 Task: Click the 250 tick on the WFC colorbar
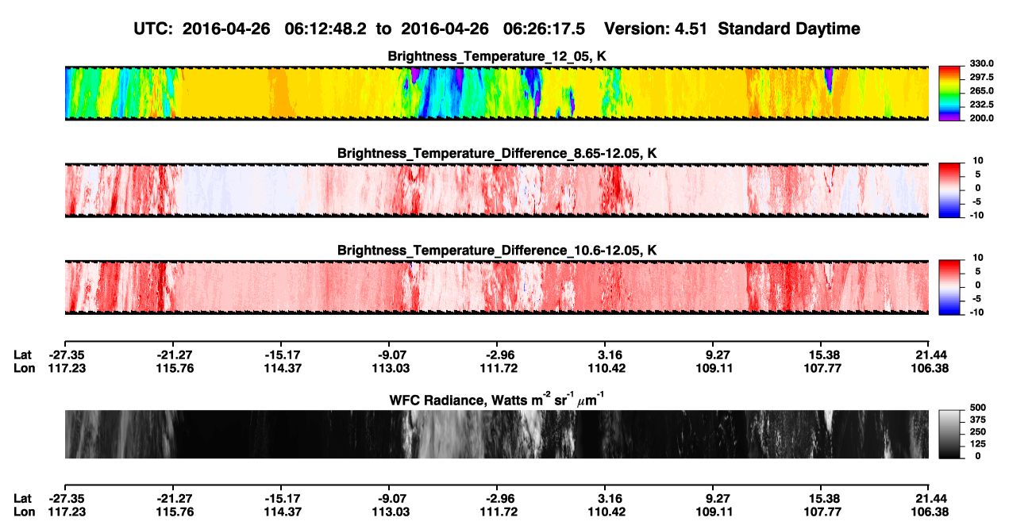click(x=977, y=431)
